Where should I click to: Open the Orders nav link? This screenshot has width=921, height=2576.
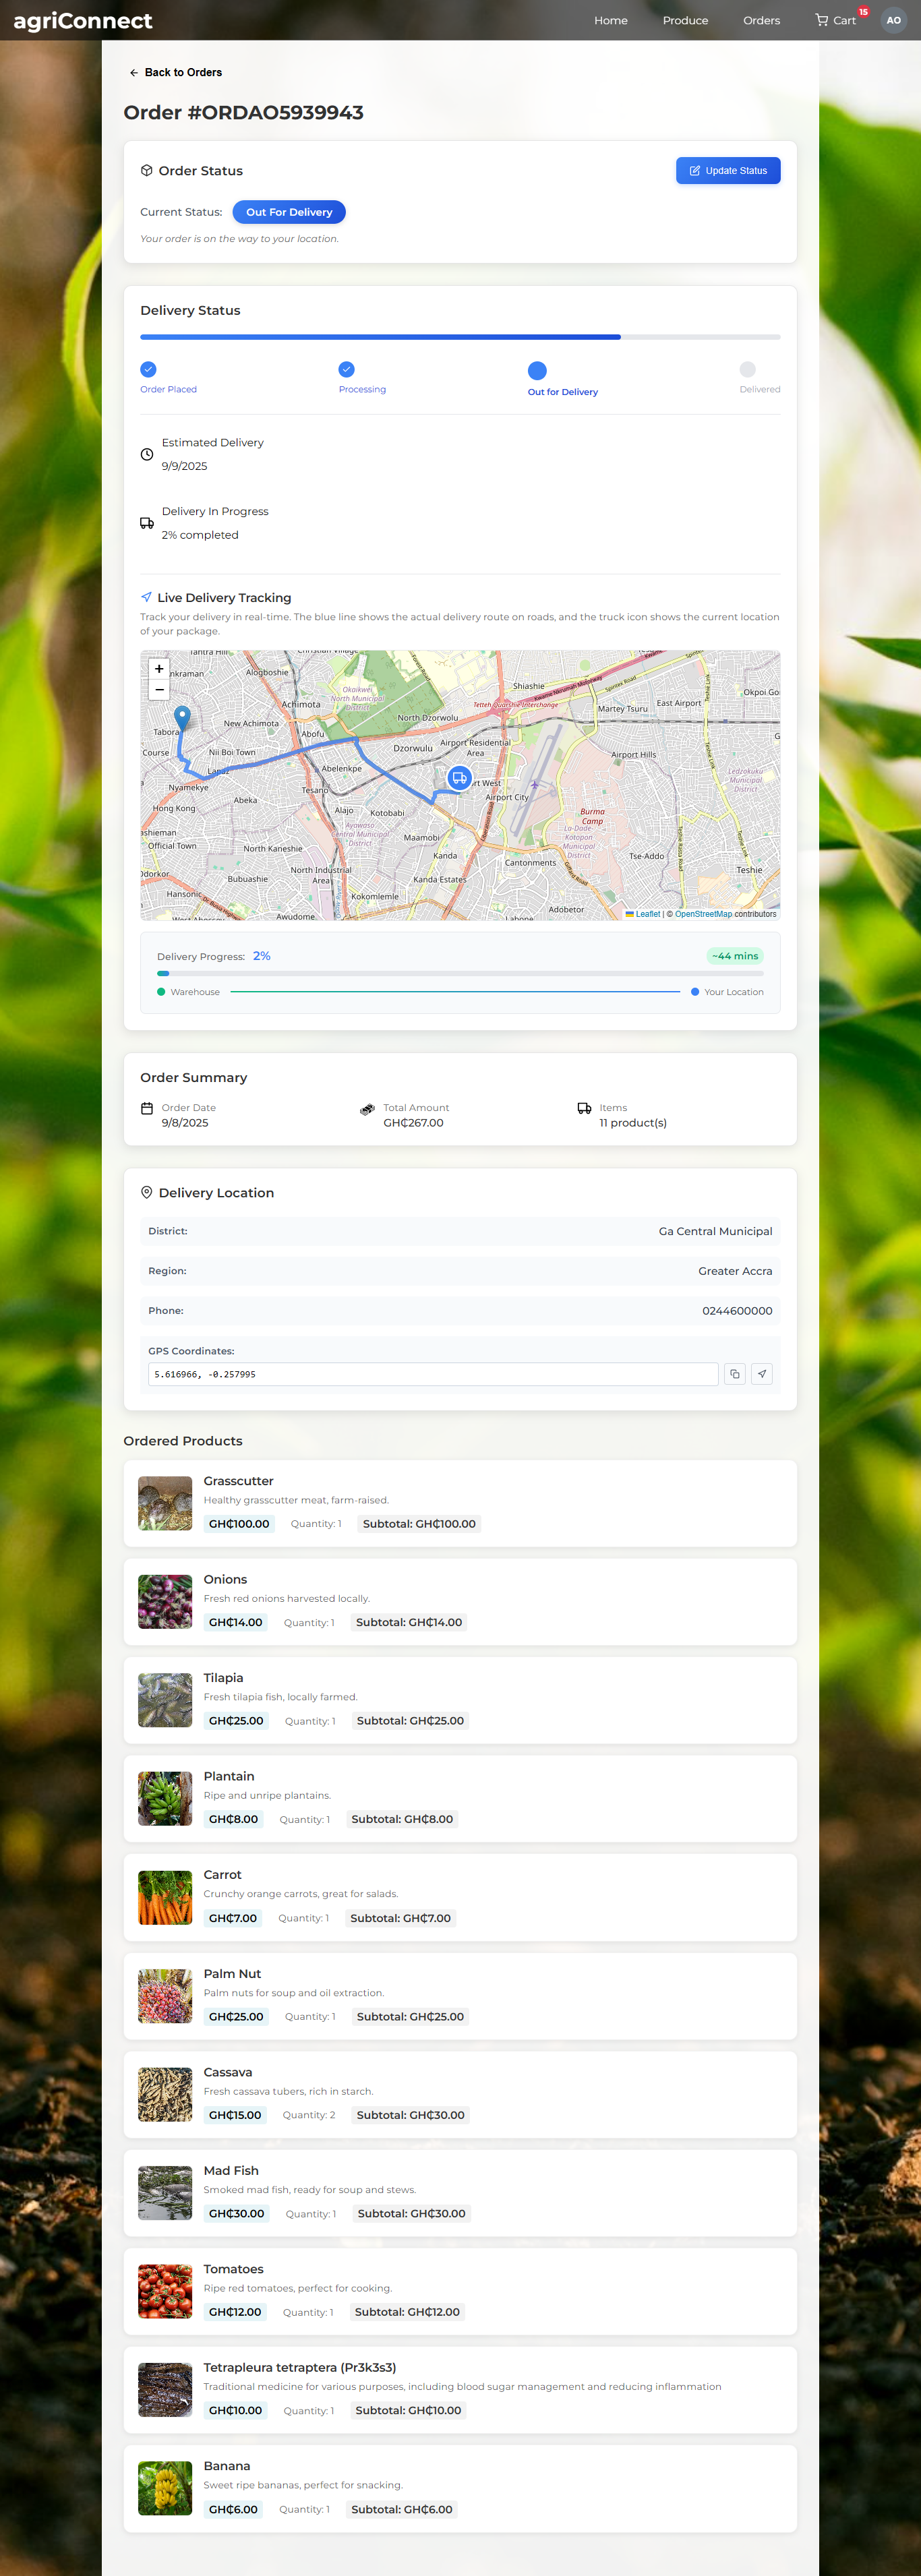pyautogui.click(x=761, y=20)
